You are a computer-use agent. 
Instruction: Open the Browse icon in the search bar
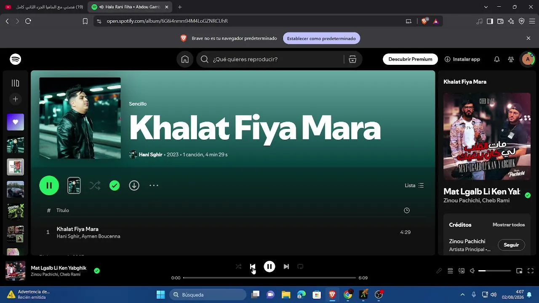(x=352, y=59)
